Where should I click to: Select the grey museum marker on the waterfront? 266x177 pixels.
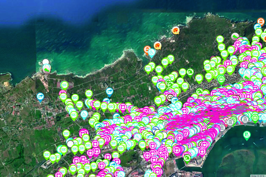[x=231, y=122]
